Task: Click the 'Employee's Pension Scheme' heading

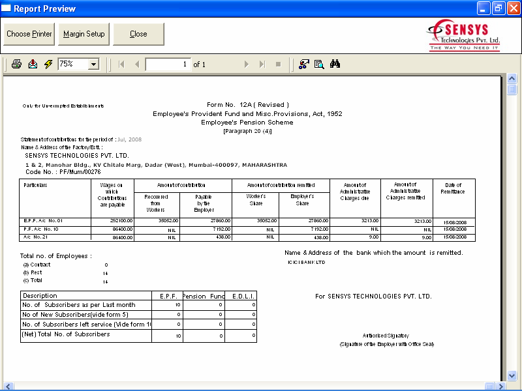Action: (247, 123)
